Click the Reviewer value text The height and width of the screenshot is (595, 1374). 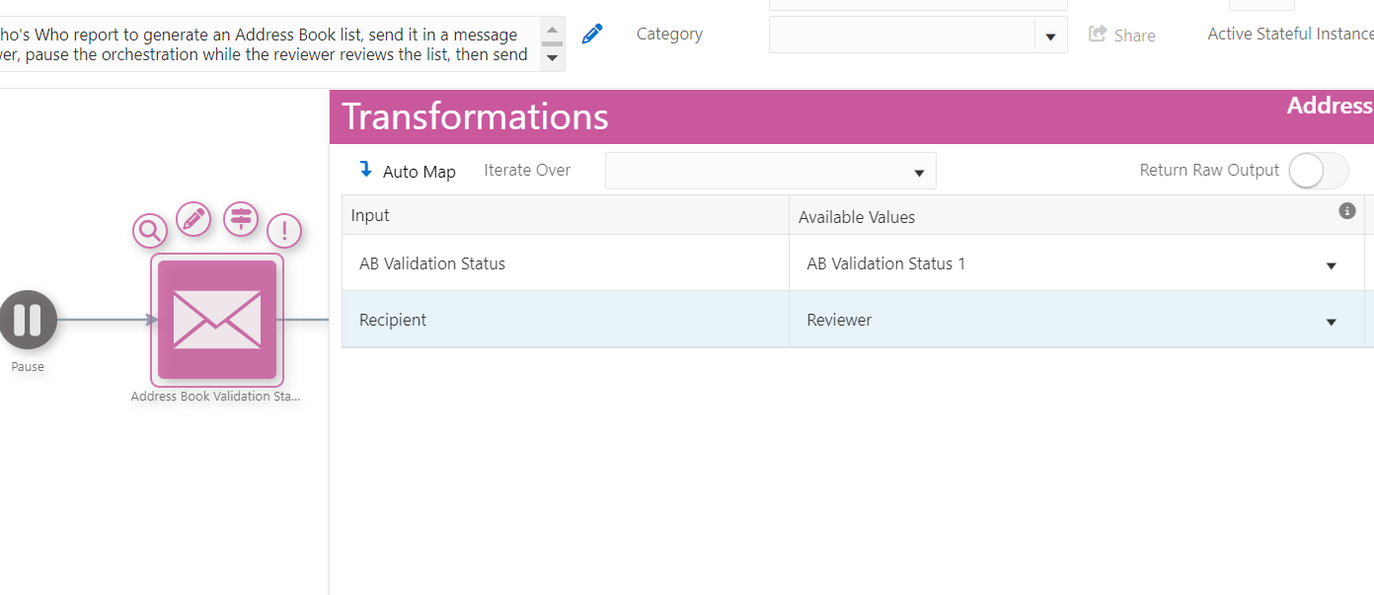[839, 320]
